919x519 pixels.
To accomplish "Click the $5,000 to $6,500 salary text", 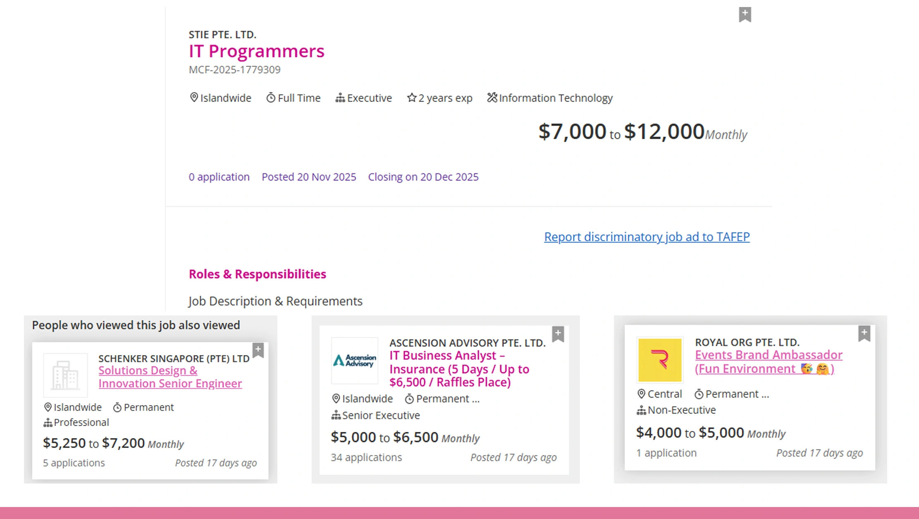I will point(384,437).
